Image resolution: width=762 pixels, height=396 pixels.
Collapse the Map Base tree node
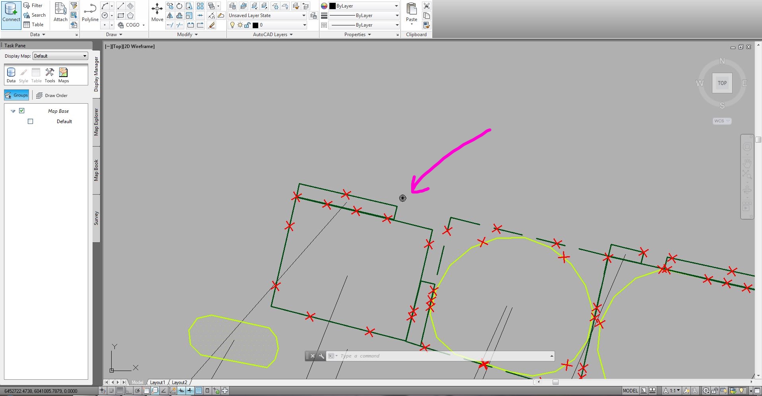click(13, 111)
